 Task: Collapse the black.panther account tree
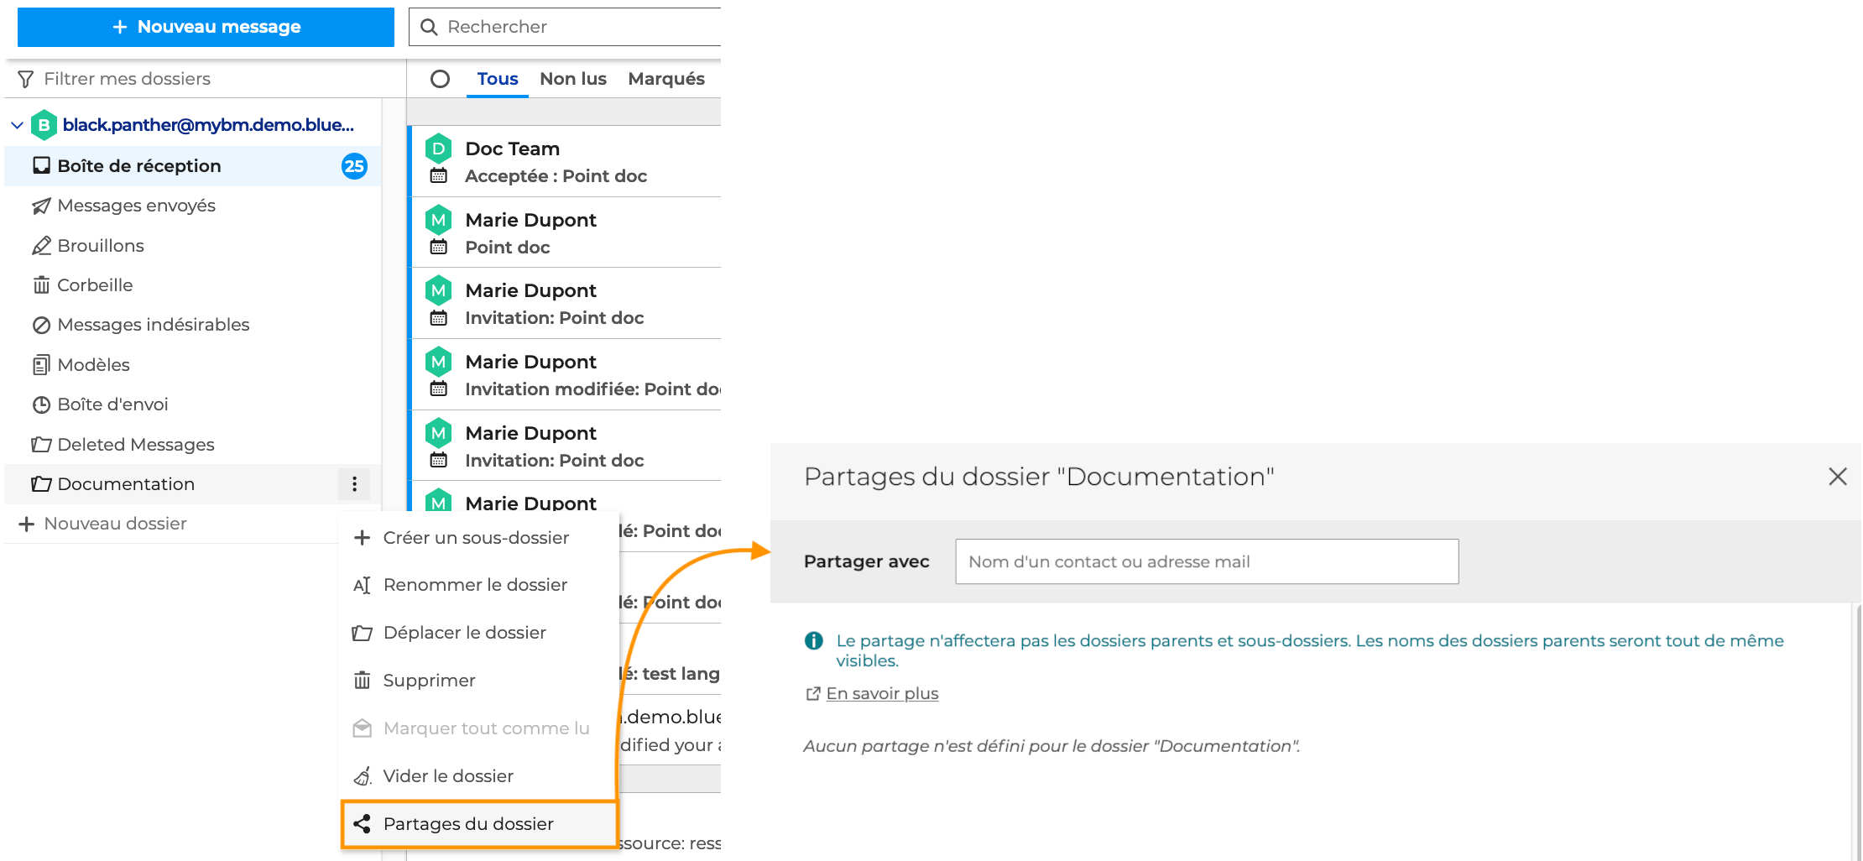(x=17, y=125)
